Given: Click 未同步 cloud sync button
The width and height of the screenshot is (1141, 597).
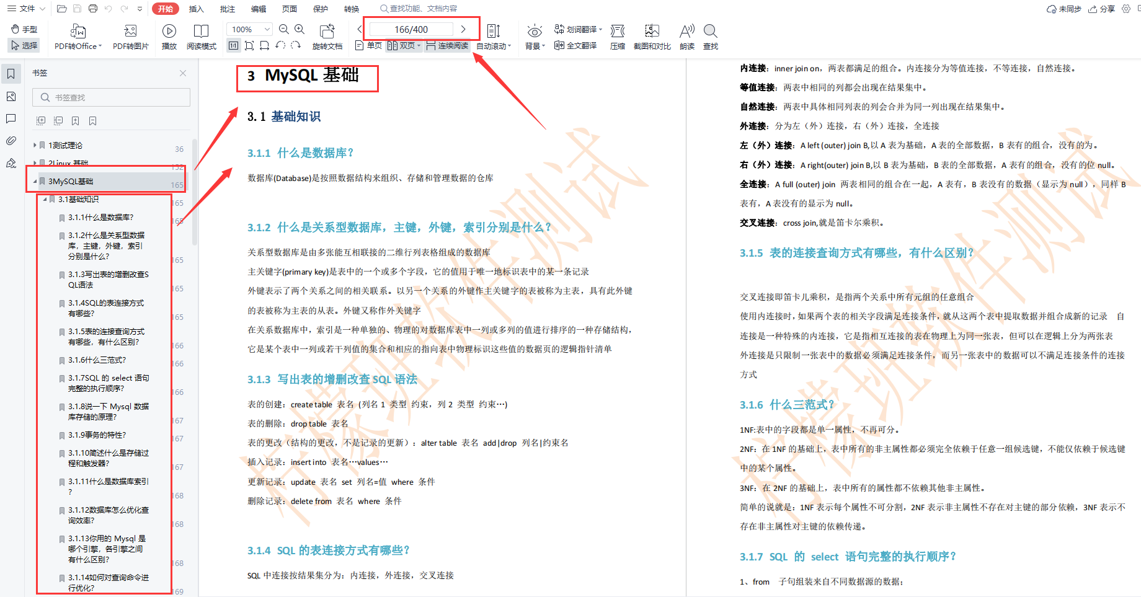Looking at the screenshot, I should click(x=1064, y=9).
